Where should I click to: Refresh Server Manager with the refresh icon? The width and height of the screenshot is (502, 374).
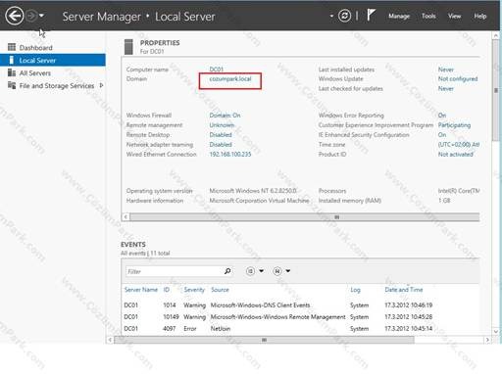click(344, 16)
